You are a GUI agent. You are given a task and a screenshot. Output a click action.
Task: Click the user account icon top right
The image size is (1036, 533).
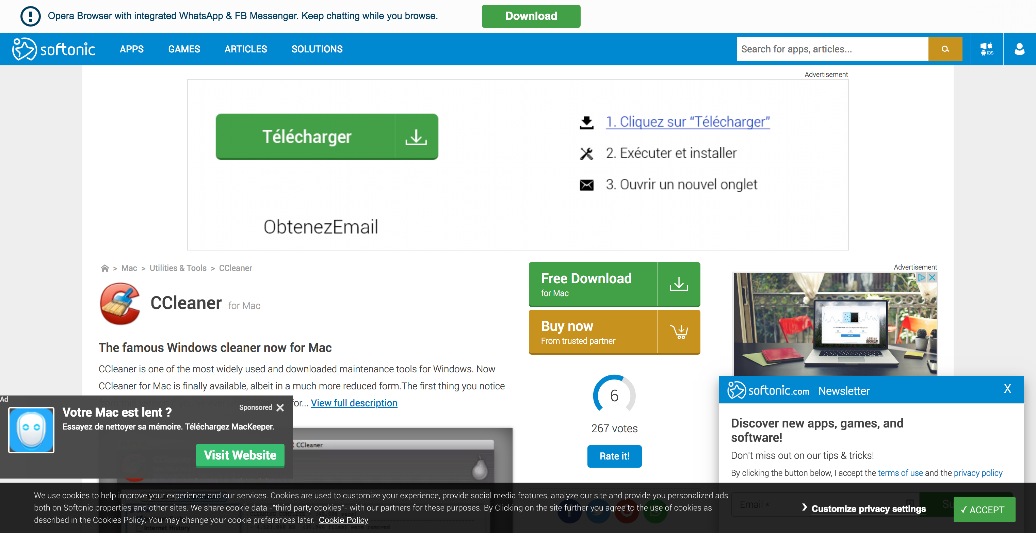1020,48
